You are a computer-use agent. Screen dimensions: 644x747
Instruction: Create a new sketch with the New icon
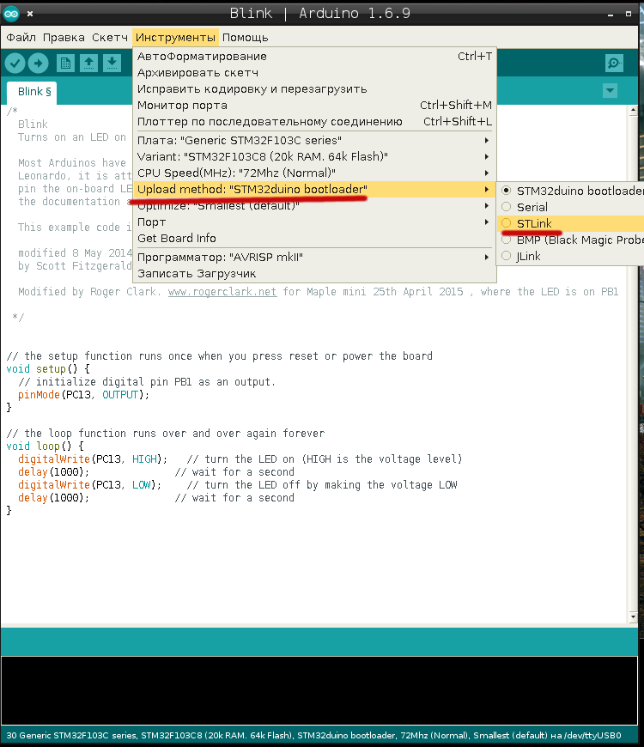[x=66, y=63]
